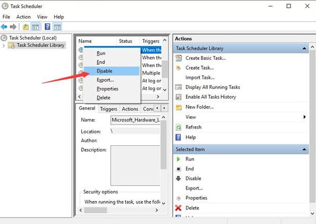Click the red Delete X icon
This screenshot has height=224, width=316.
178,208
